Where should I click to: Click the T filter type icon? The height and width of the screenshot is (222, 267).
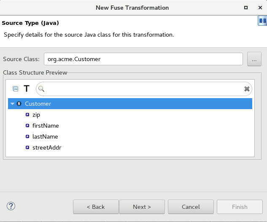click(27, 89)
